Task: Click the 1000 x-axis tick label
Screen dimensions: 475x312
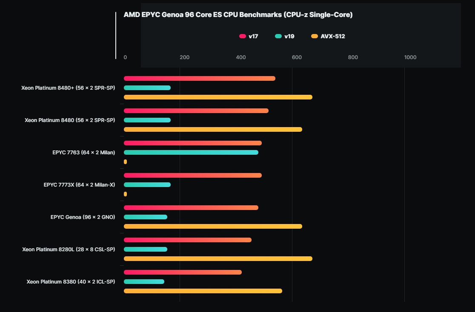Action: pos(410,58)
